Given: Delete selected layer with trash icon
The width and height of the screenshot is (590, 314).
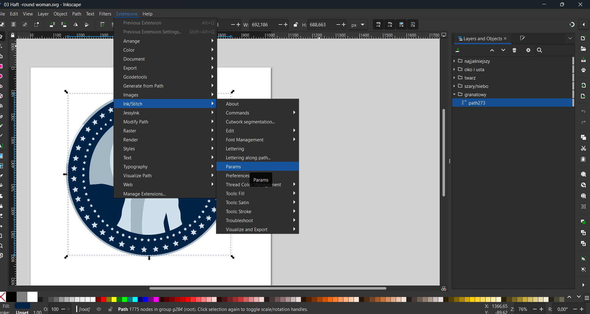Looking at the screenshot, I should click(x=514, y=50).
